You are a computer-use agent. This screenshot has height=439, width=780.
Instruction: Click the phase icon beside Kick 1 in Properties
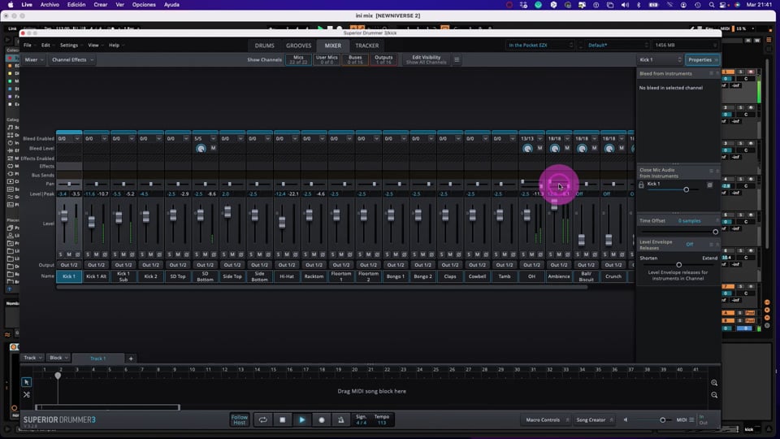[x=709, y=185]
